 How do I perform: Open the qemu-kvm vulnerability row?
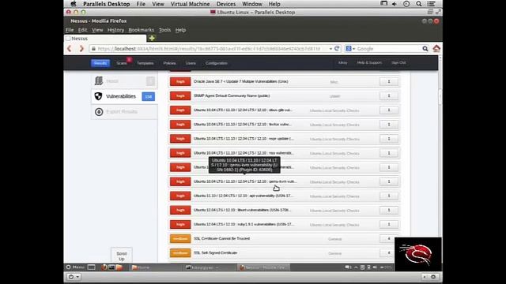coord(284,181)
